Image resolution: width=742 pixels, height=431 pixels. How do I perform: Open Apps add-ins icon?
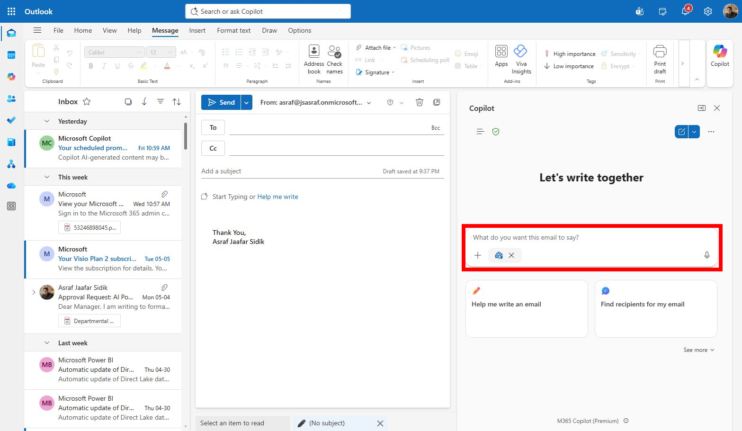pyautogui.click(x=501, y=56)
